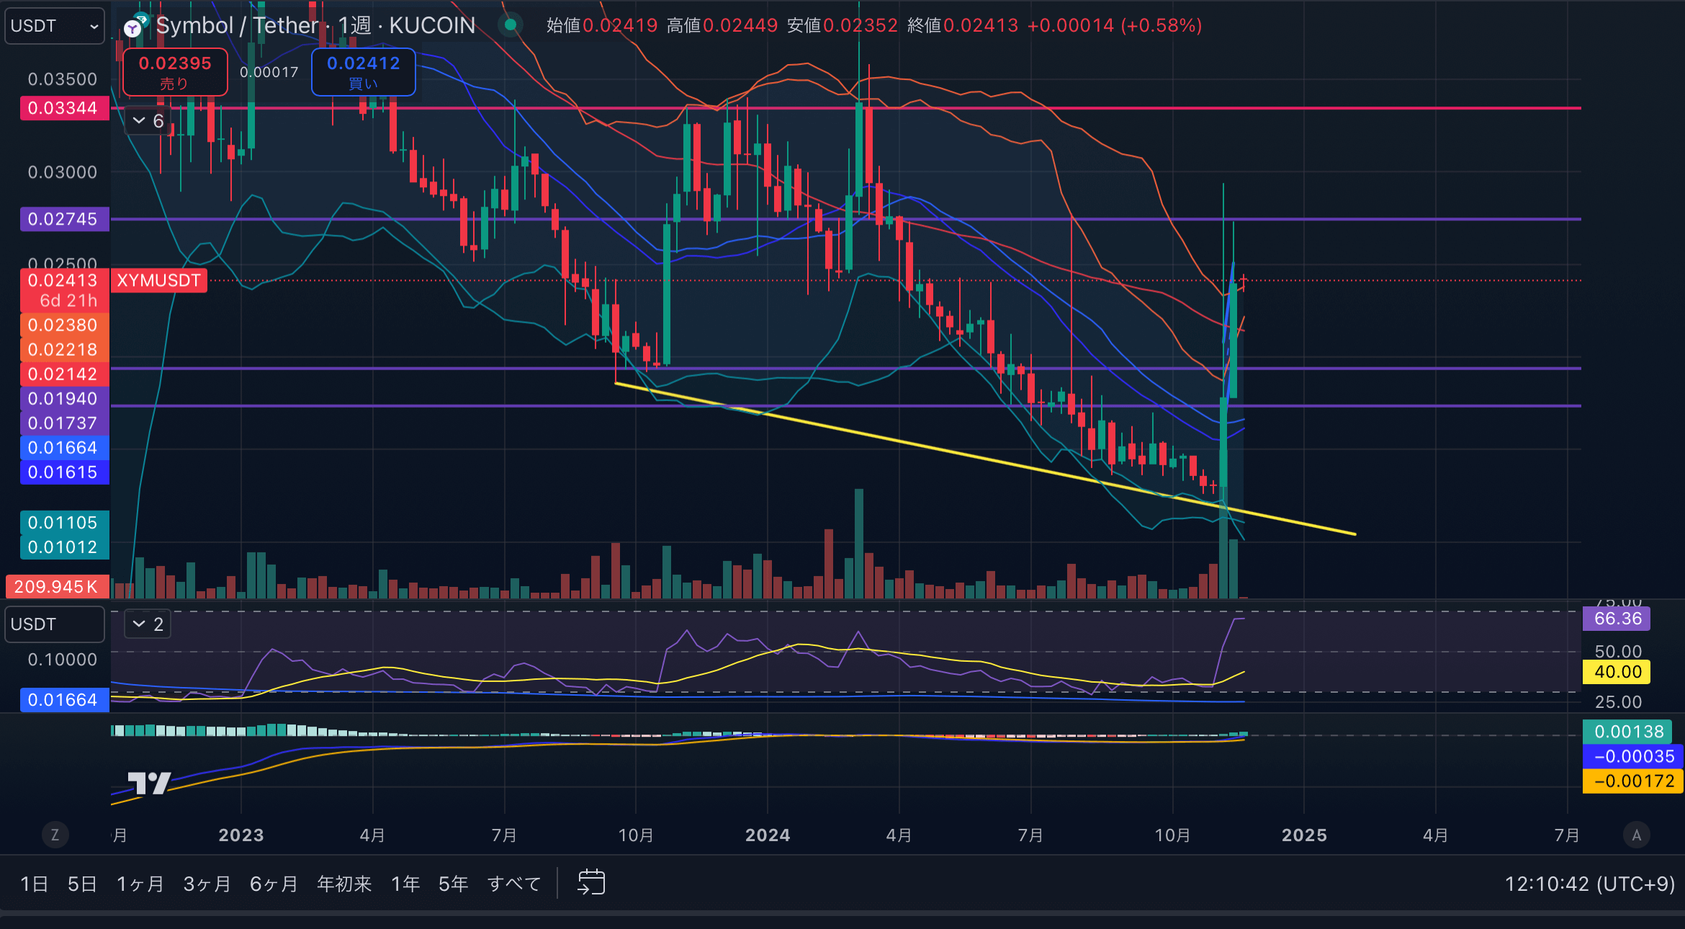The image size is (1685, 929).
Task: Toggle the A auto-scale button
Action: tap(1636, 835)
